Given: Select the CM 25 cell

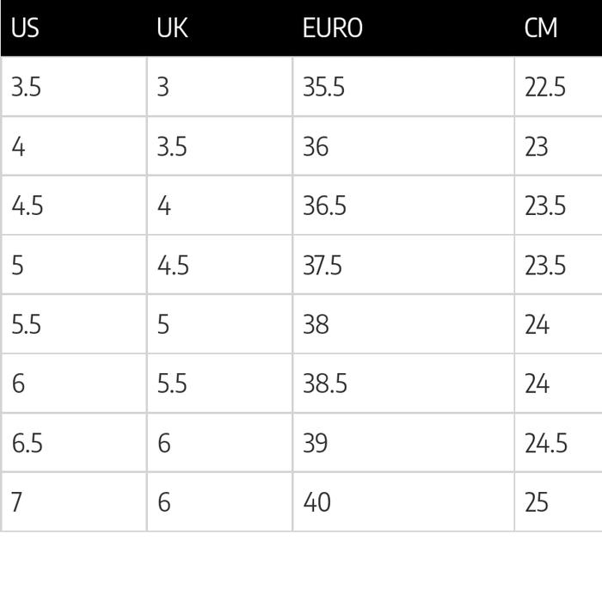Looking at the screenshot, I should tap(537, 502).
